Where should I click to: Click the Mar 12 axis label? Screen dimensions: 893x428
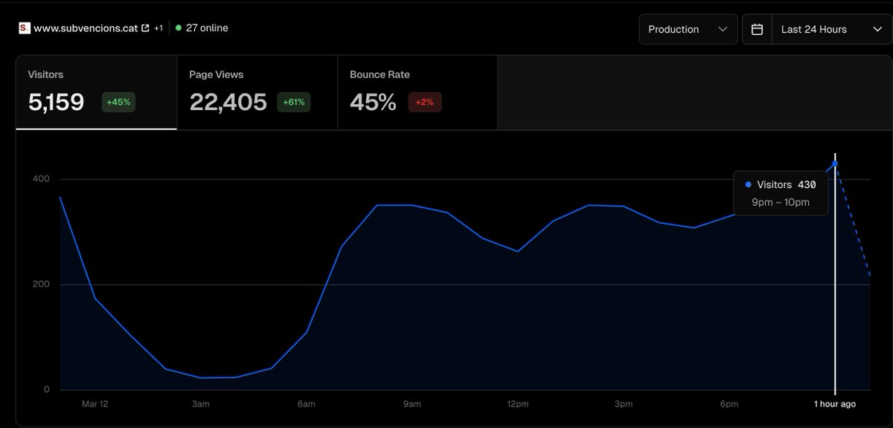[95, 404]
